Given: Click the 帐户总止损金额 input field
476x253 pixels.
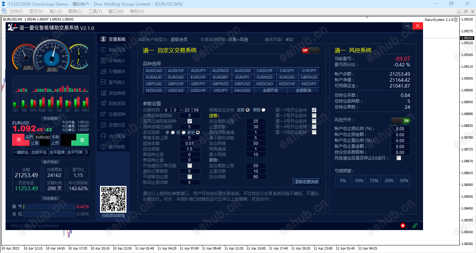Looking at the screenshot, I should click(x=400, y=134).
